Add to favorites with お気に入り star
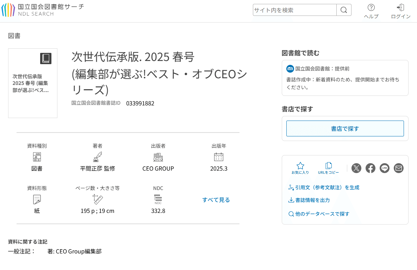The image size is (417, 270). [300, 168]
